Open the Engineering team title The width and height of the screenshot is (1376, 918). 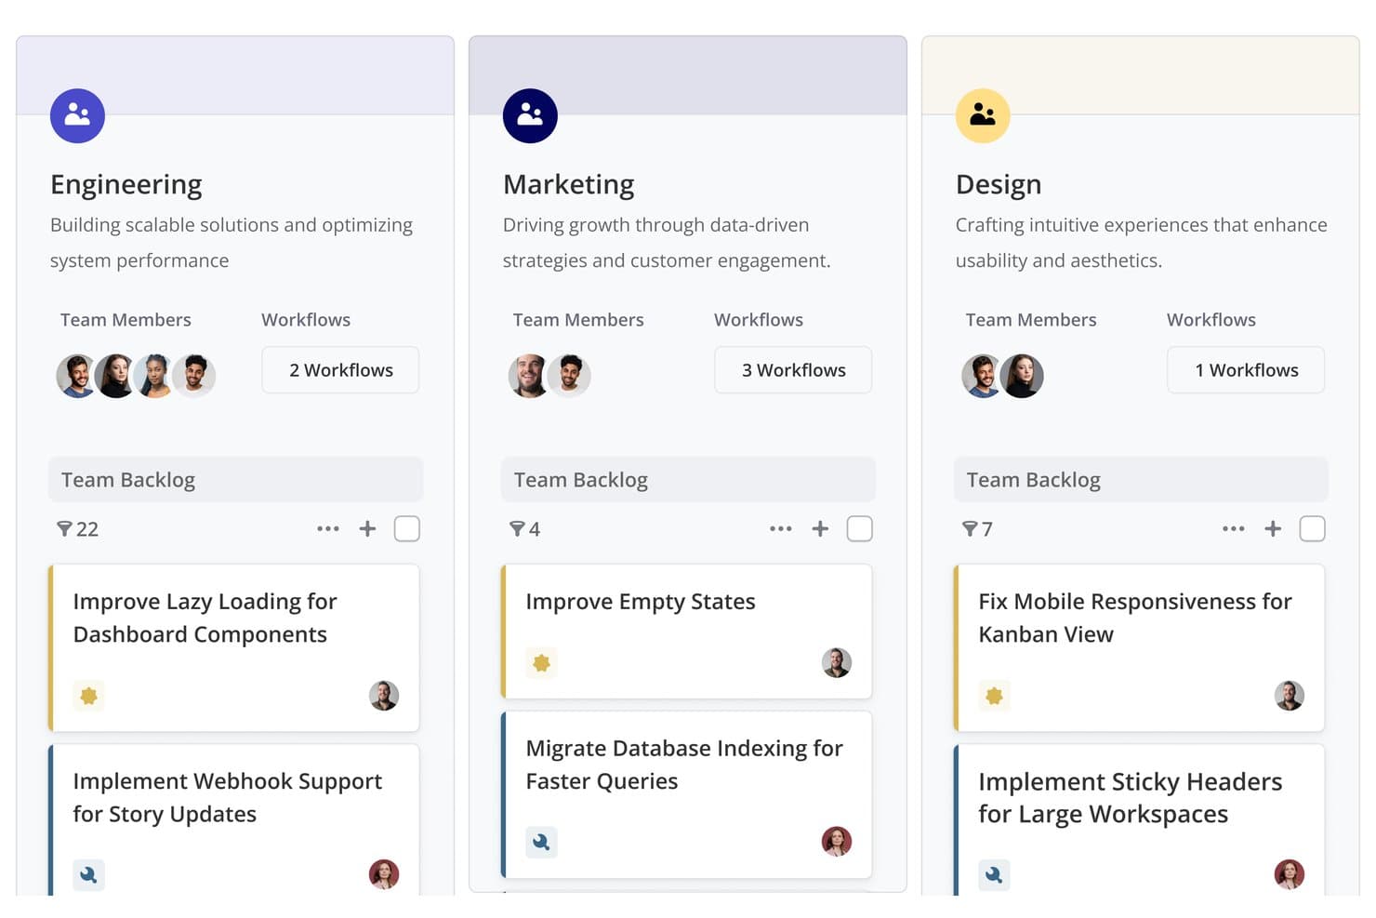[x=126, y=184]
